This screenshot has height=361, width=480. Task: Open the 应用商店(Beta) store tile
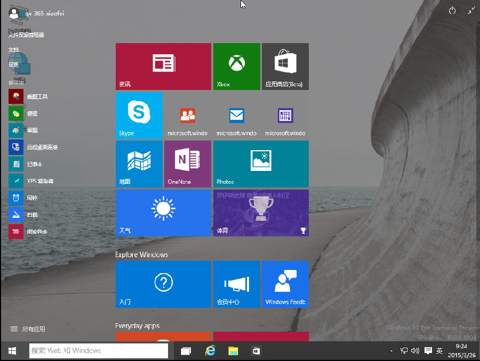[x=285, y=67]
